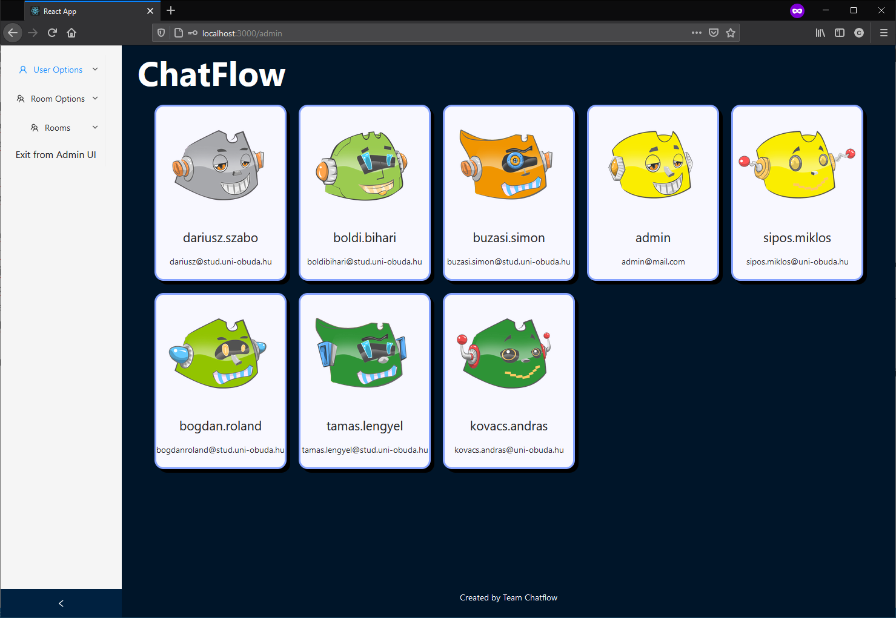
Task: Click the User Options person icon
Action: (x=23, y=70)
